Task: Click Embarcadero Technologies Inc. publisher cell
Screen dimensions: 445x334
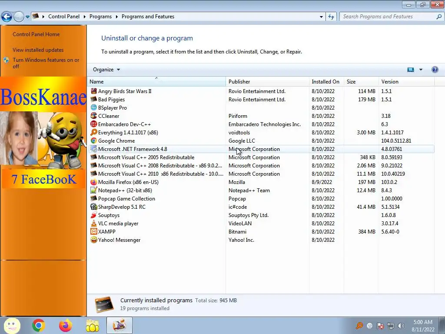Action: (x=265, y=124)
